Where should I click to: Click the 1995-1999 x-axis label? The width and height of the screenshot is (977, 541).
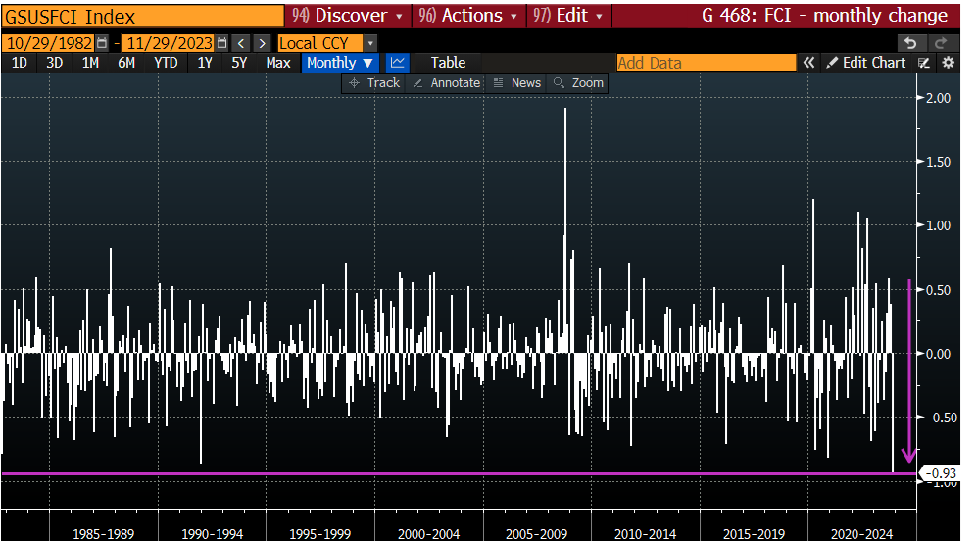(x=320, y=534)
